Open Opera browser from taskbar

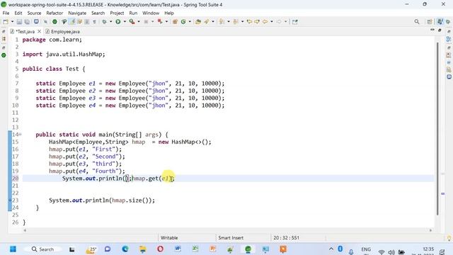161,249
